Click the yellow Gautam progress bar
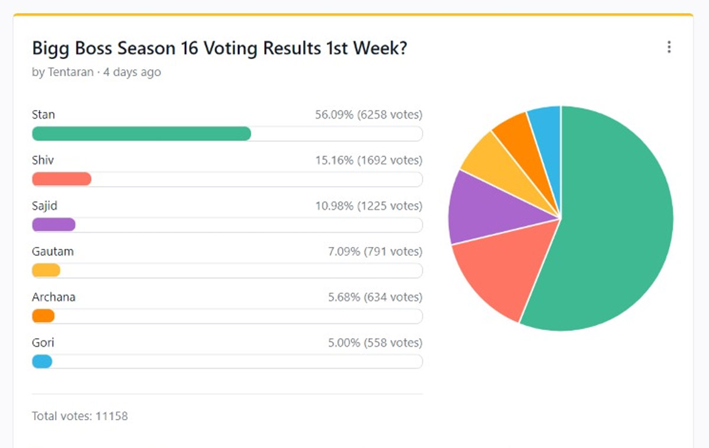The width and height of the screenshot is (709, 448). pos(46,270)
